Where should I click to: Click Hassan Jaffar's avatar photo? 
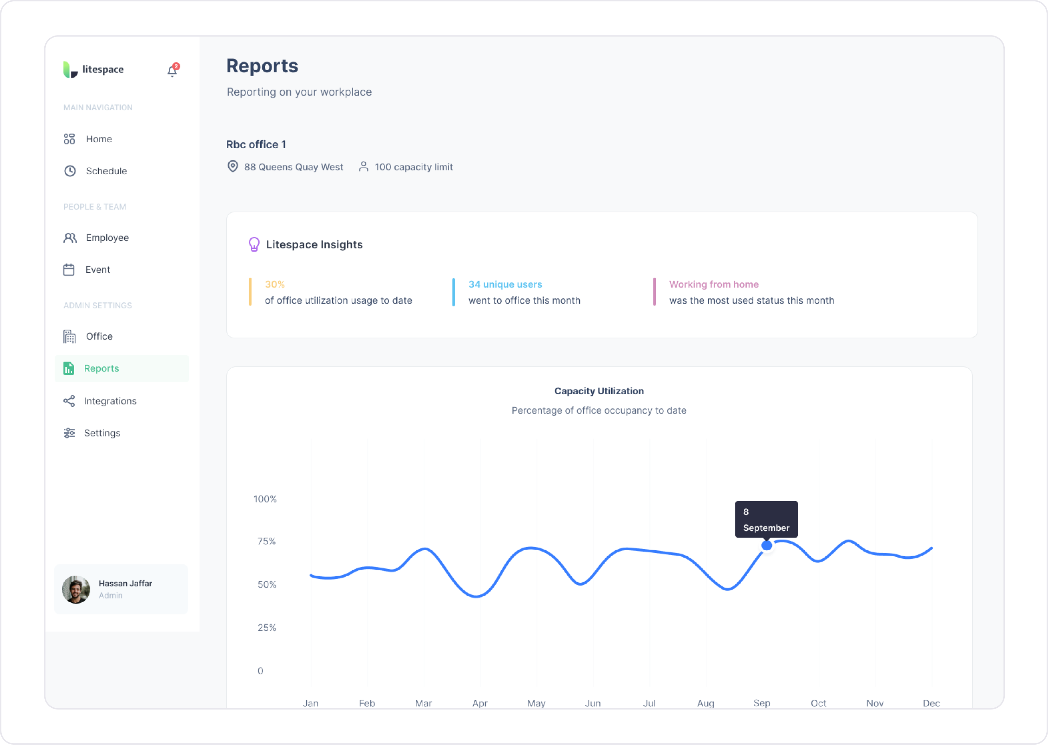coord(76,589)
